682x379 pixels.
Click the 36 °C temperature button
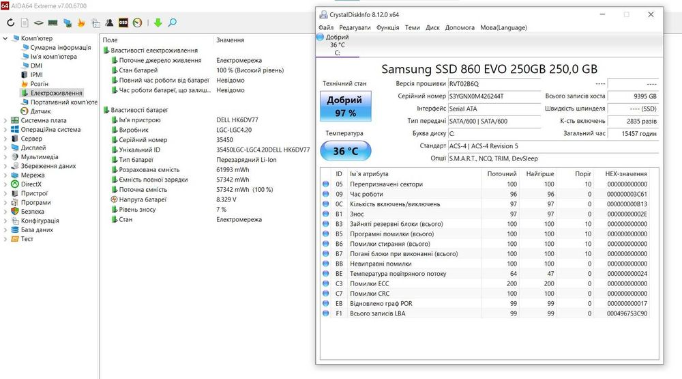346,151
